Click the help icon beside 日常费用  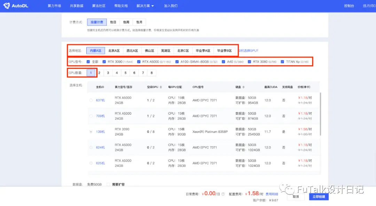click(223, 194)
